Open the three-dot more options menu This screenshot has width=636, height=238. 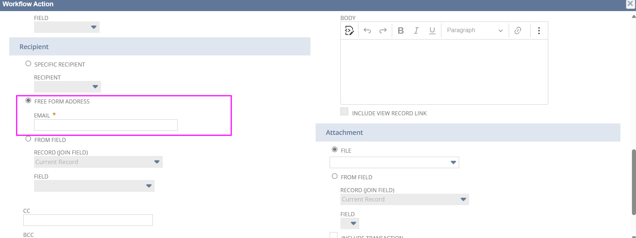539,30
